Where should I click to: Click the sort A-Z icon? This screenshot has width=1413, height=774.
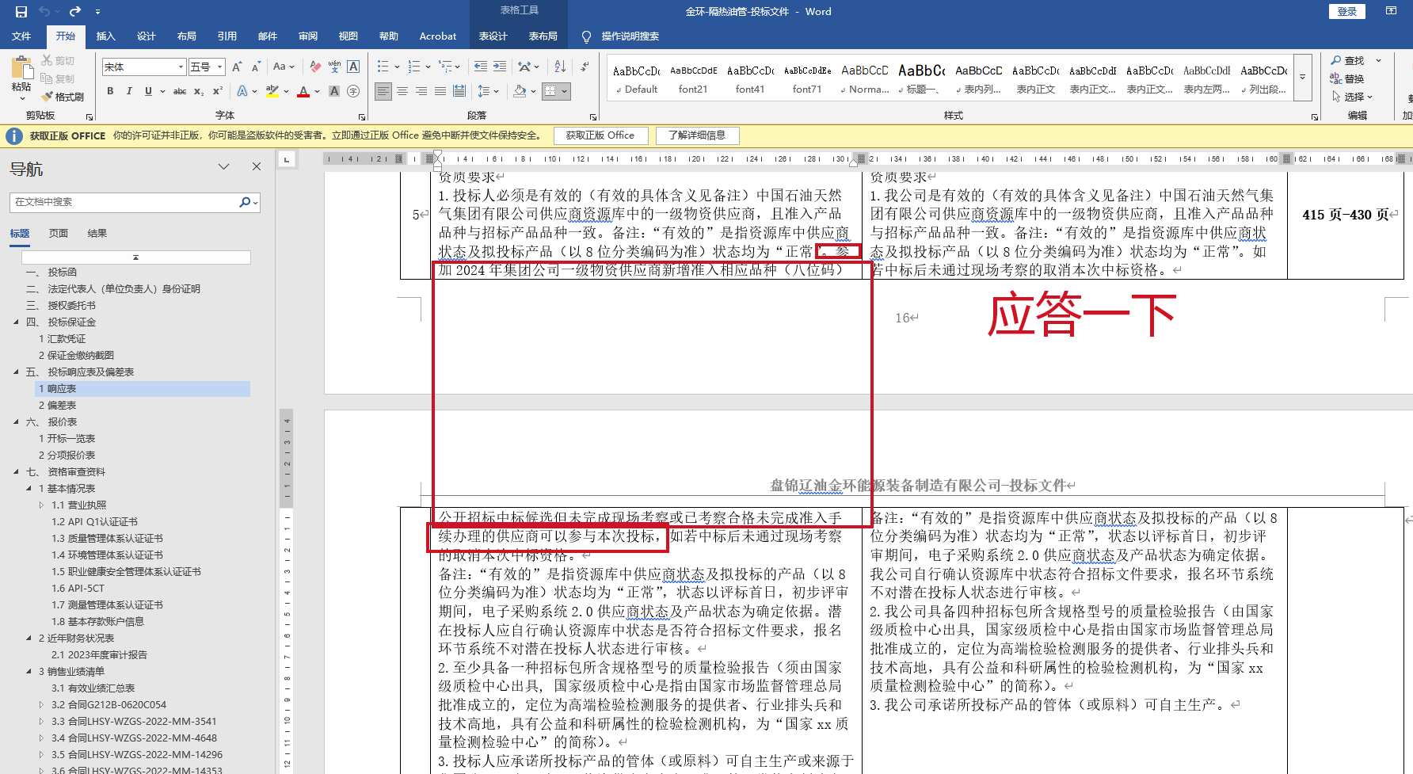[x=560, y=67]
